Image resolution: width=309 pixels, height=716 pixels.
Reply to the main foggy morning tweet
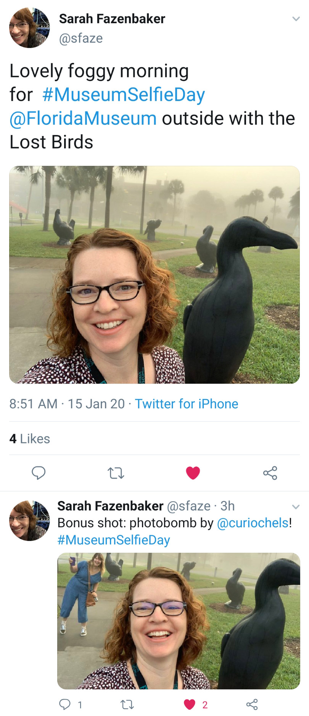pyautogui.click(x=39, y=473)
